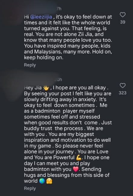Open the blurred username beside the 20h timestamp
The image size is (133, 196).
[x=39, y=80]
